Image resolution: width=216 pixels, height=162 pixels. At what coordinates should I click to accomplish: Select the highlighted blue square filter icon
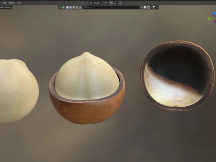click(67, 7)
